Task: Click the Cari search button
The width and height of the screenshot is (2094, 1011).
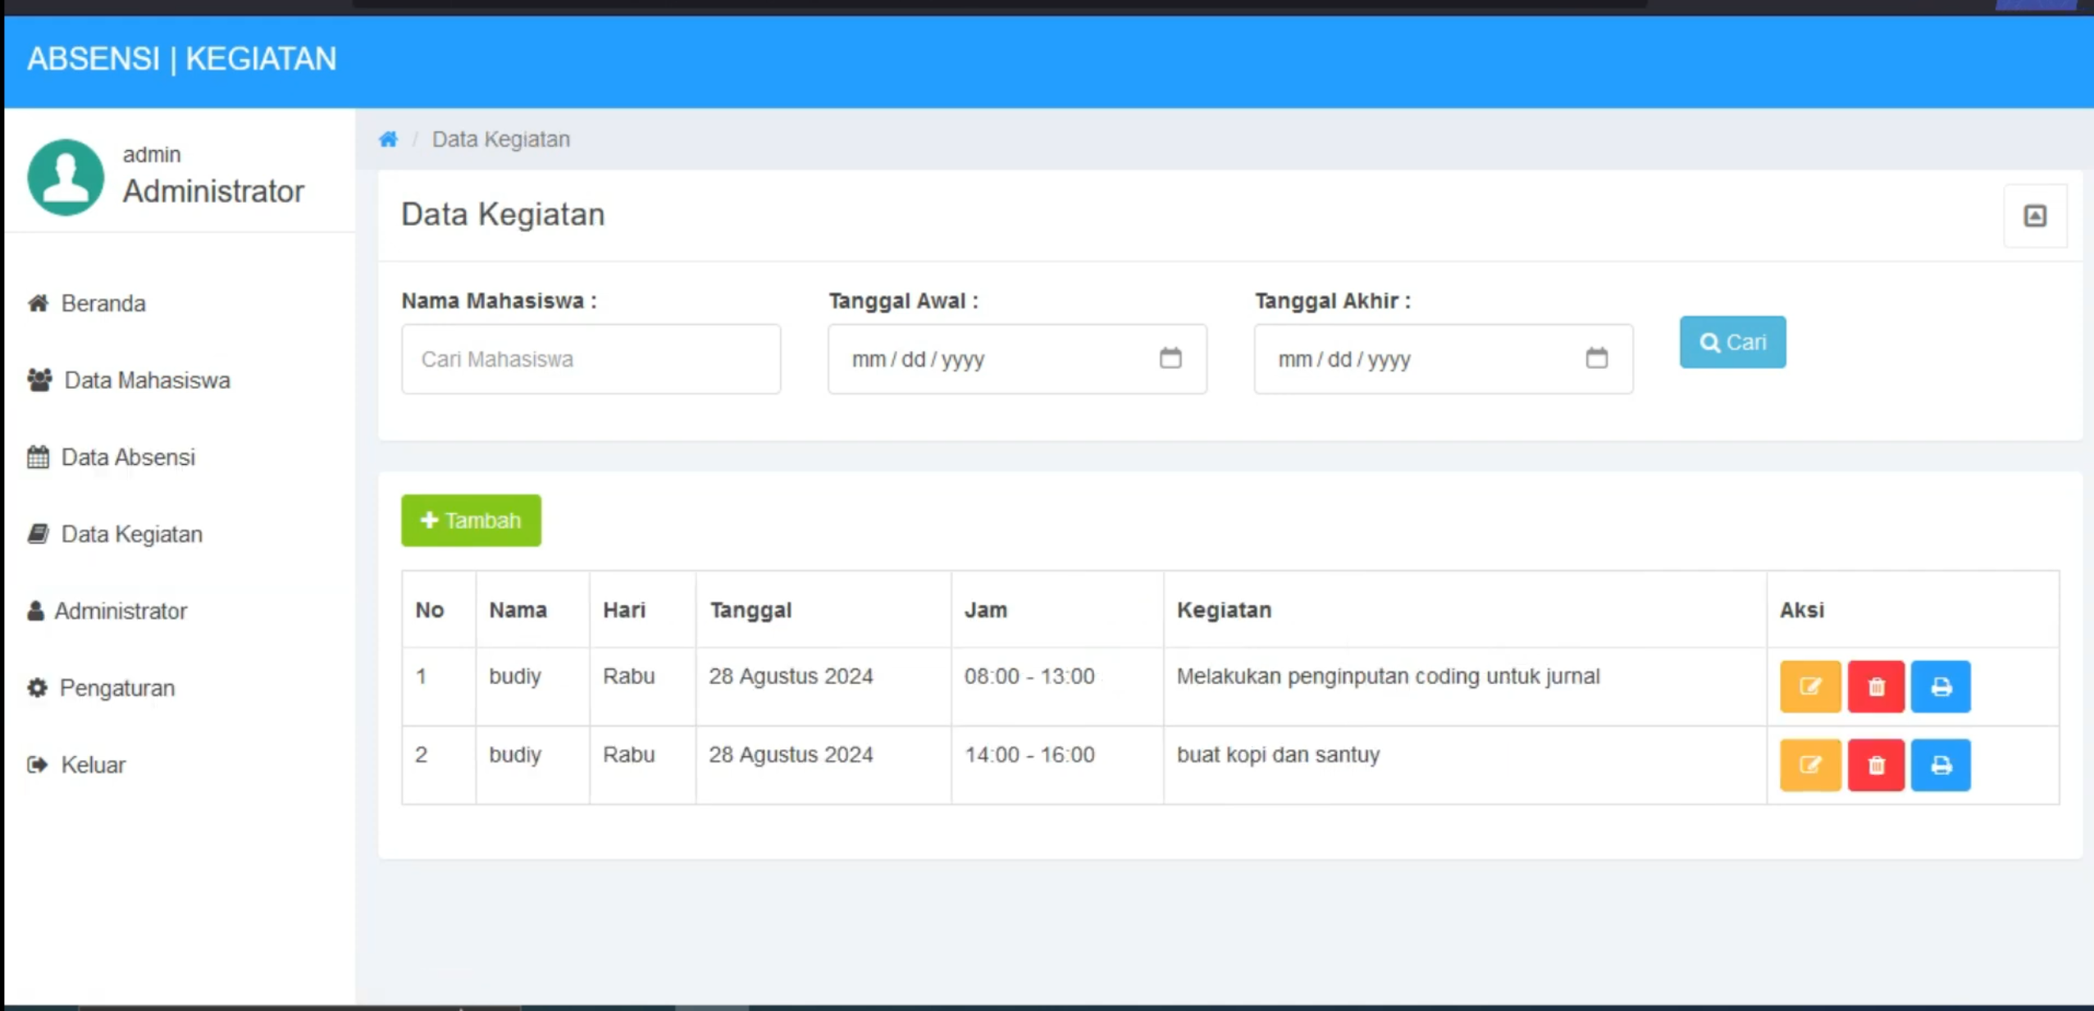Action: point(1732,342)
